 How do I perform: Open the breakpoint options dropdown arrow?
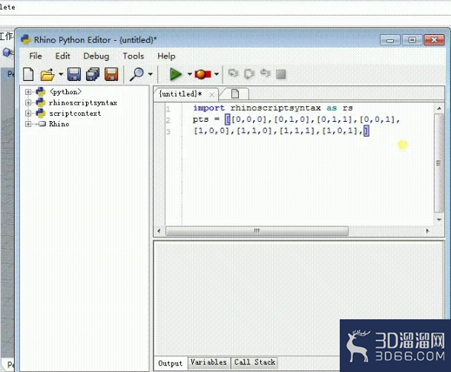coord(217,74)
